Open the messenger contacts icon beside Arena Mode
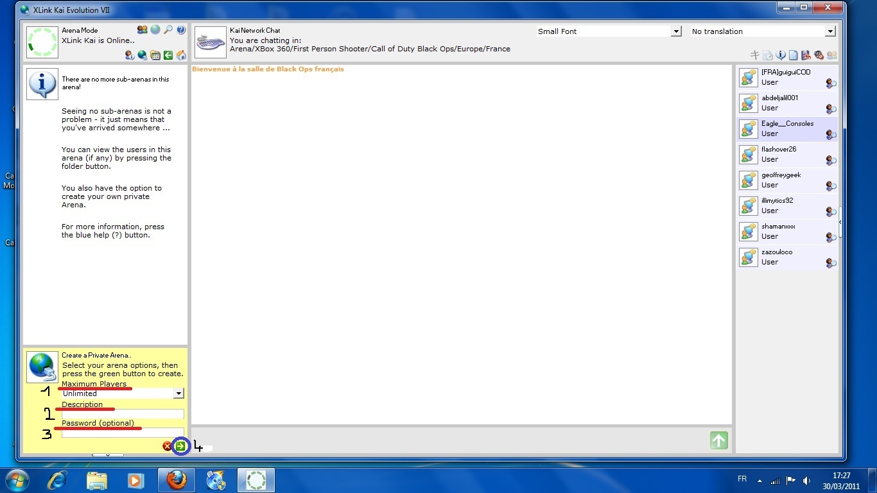 click(143, 30)
